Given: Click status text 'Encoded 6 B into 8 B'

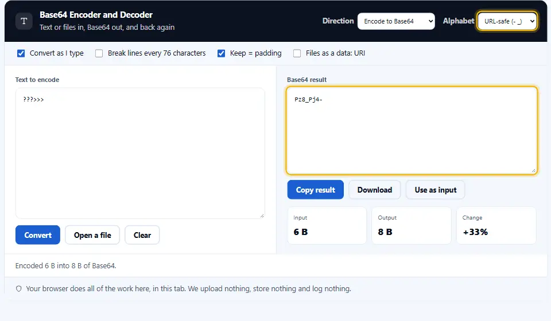Looking at the screenshot, I should pyautogui.click(x=65, y=266).
